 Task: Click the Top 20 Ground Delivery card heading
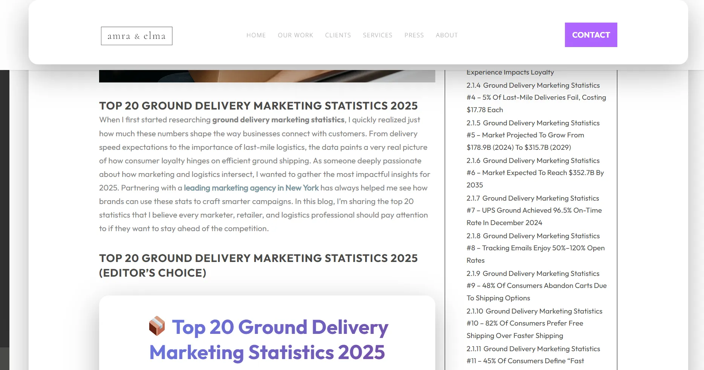[x=269, y=340]
